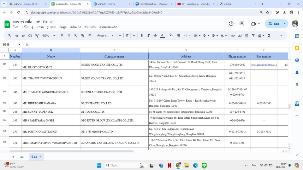Toggle bold formatting
303x170 pixels.
142,36
